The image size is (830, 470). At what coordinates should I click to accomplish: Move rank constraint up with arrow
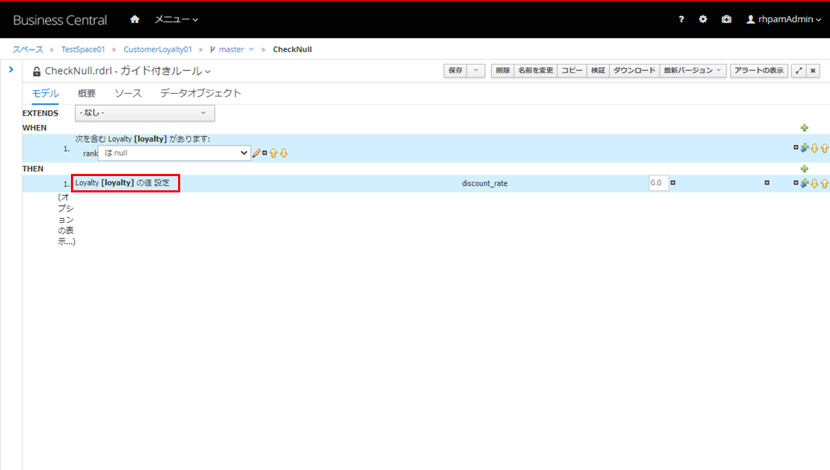click(273, 153)
